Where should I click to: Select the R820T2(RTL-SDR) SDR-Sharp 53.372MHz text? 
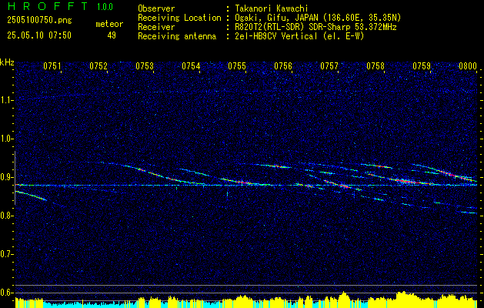click(315, 27)
